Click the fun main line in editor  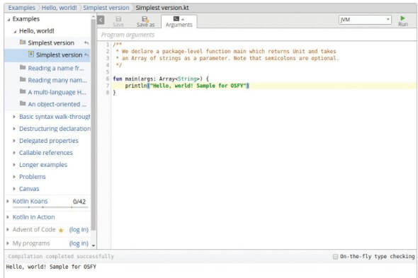tap(161, 79)
